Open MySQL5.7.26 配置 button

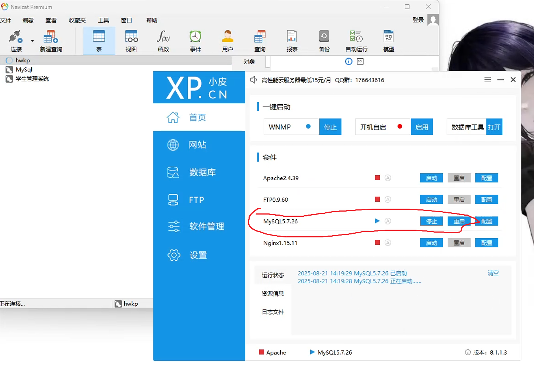(487, 221)
